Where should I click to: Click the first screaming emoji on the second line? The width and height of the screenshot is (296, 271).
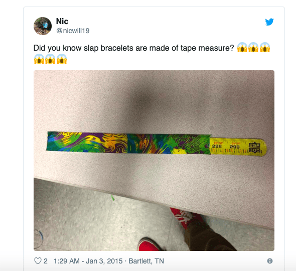[x=39, y=59]
